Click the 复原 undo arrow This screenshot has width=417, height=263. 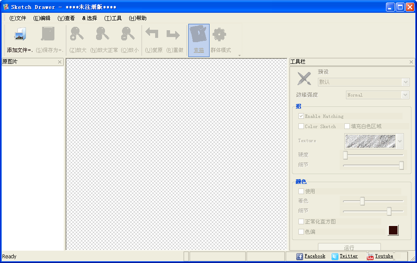click(152, 33)
